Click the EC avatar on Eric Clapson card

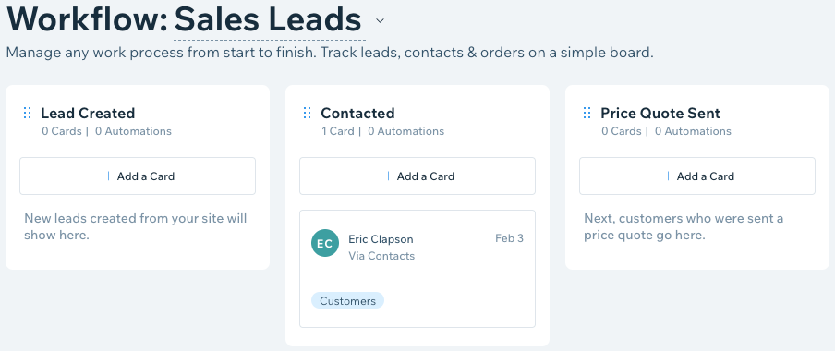click(x=325, y=244)
